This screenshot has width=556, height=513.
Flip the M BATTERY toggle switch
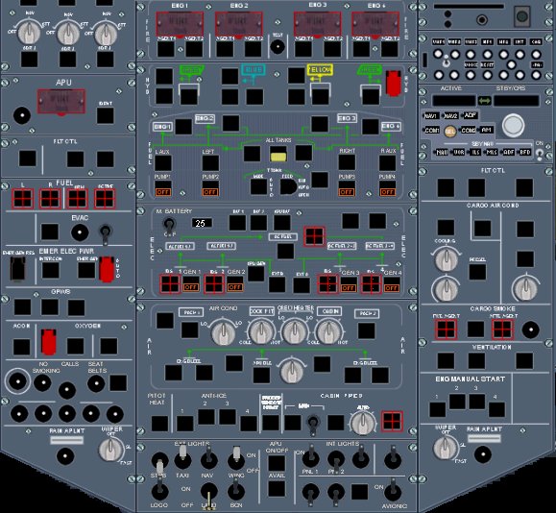pyautogui.click(x=169, y=225)
